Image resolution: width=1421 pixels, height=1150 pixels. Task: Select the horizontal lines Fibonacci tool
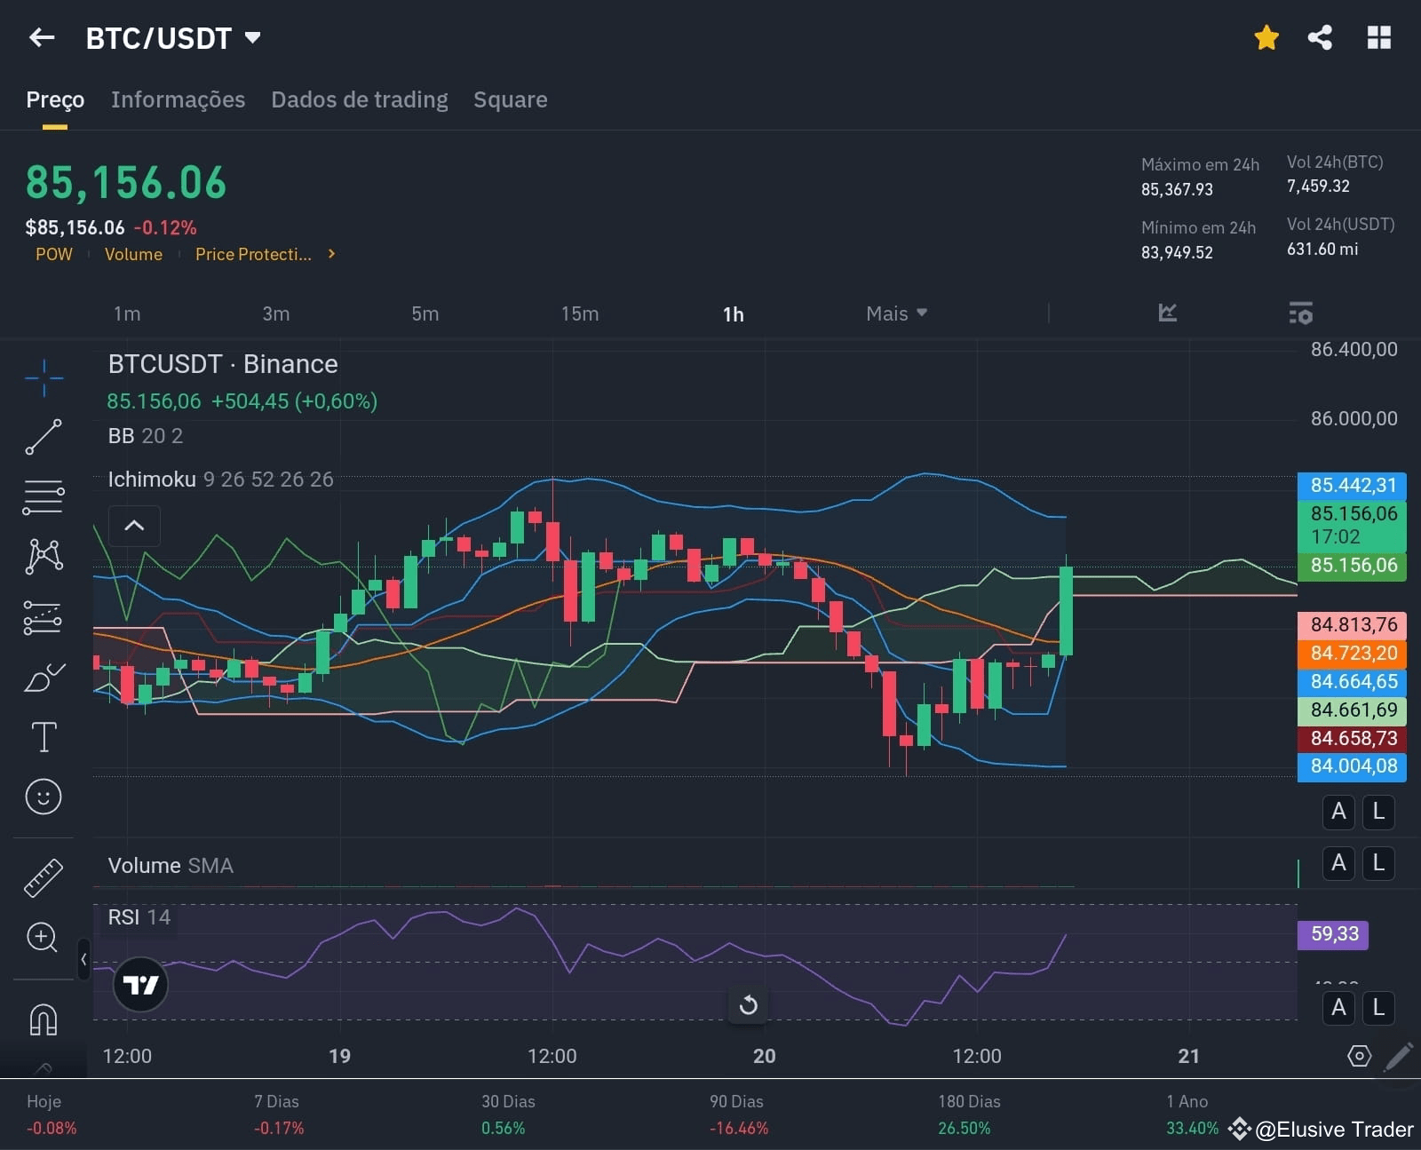44,497
